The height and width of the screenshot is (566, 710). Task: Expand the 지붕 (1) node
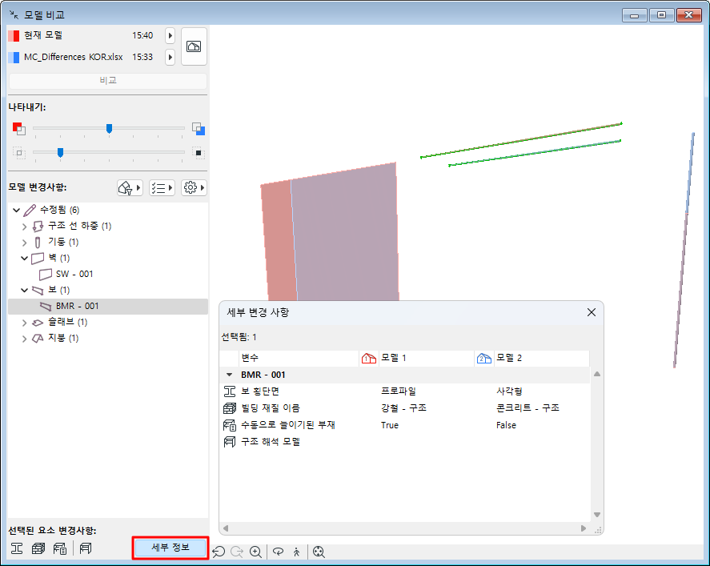25,339
